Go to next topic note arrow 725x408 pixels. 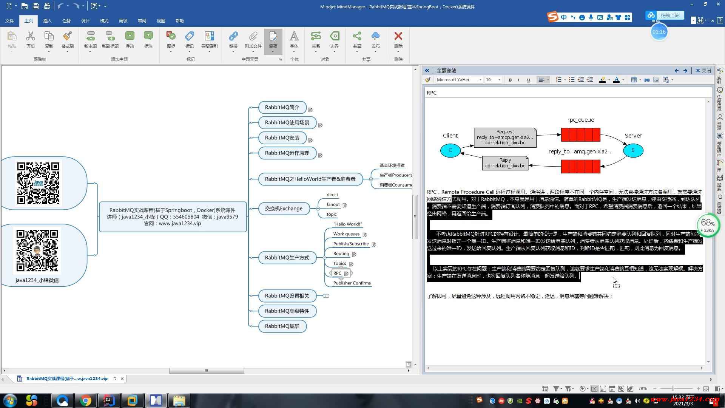pos(685,71)
